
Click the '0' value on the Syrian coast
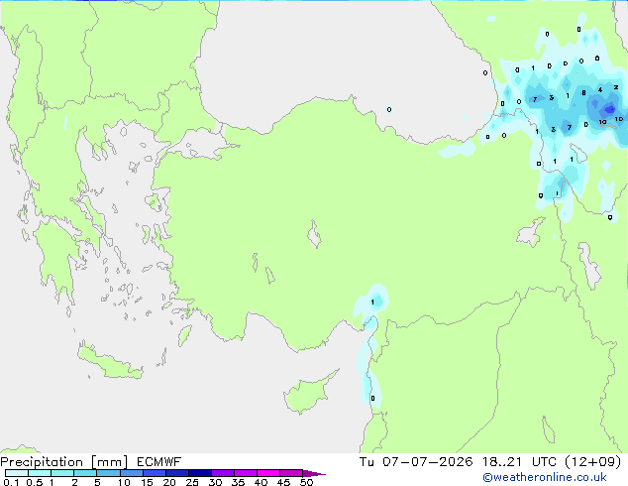[x=372, y=398]
